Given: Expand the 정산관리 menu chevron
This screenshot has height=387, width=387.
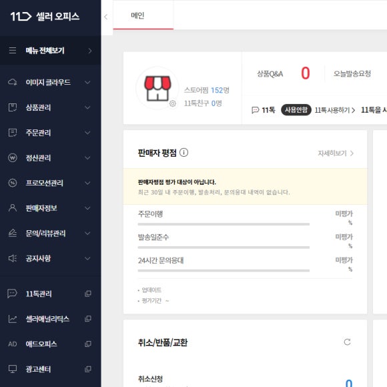Looking at the screenshot, I should 87,157.
